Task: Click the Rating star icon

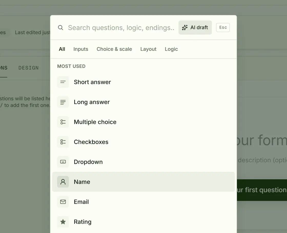Action: (63, 222)
